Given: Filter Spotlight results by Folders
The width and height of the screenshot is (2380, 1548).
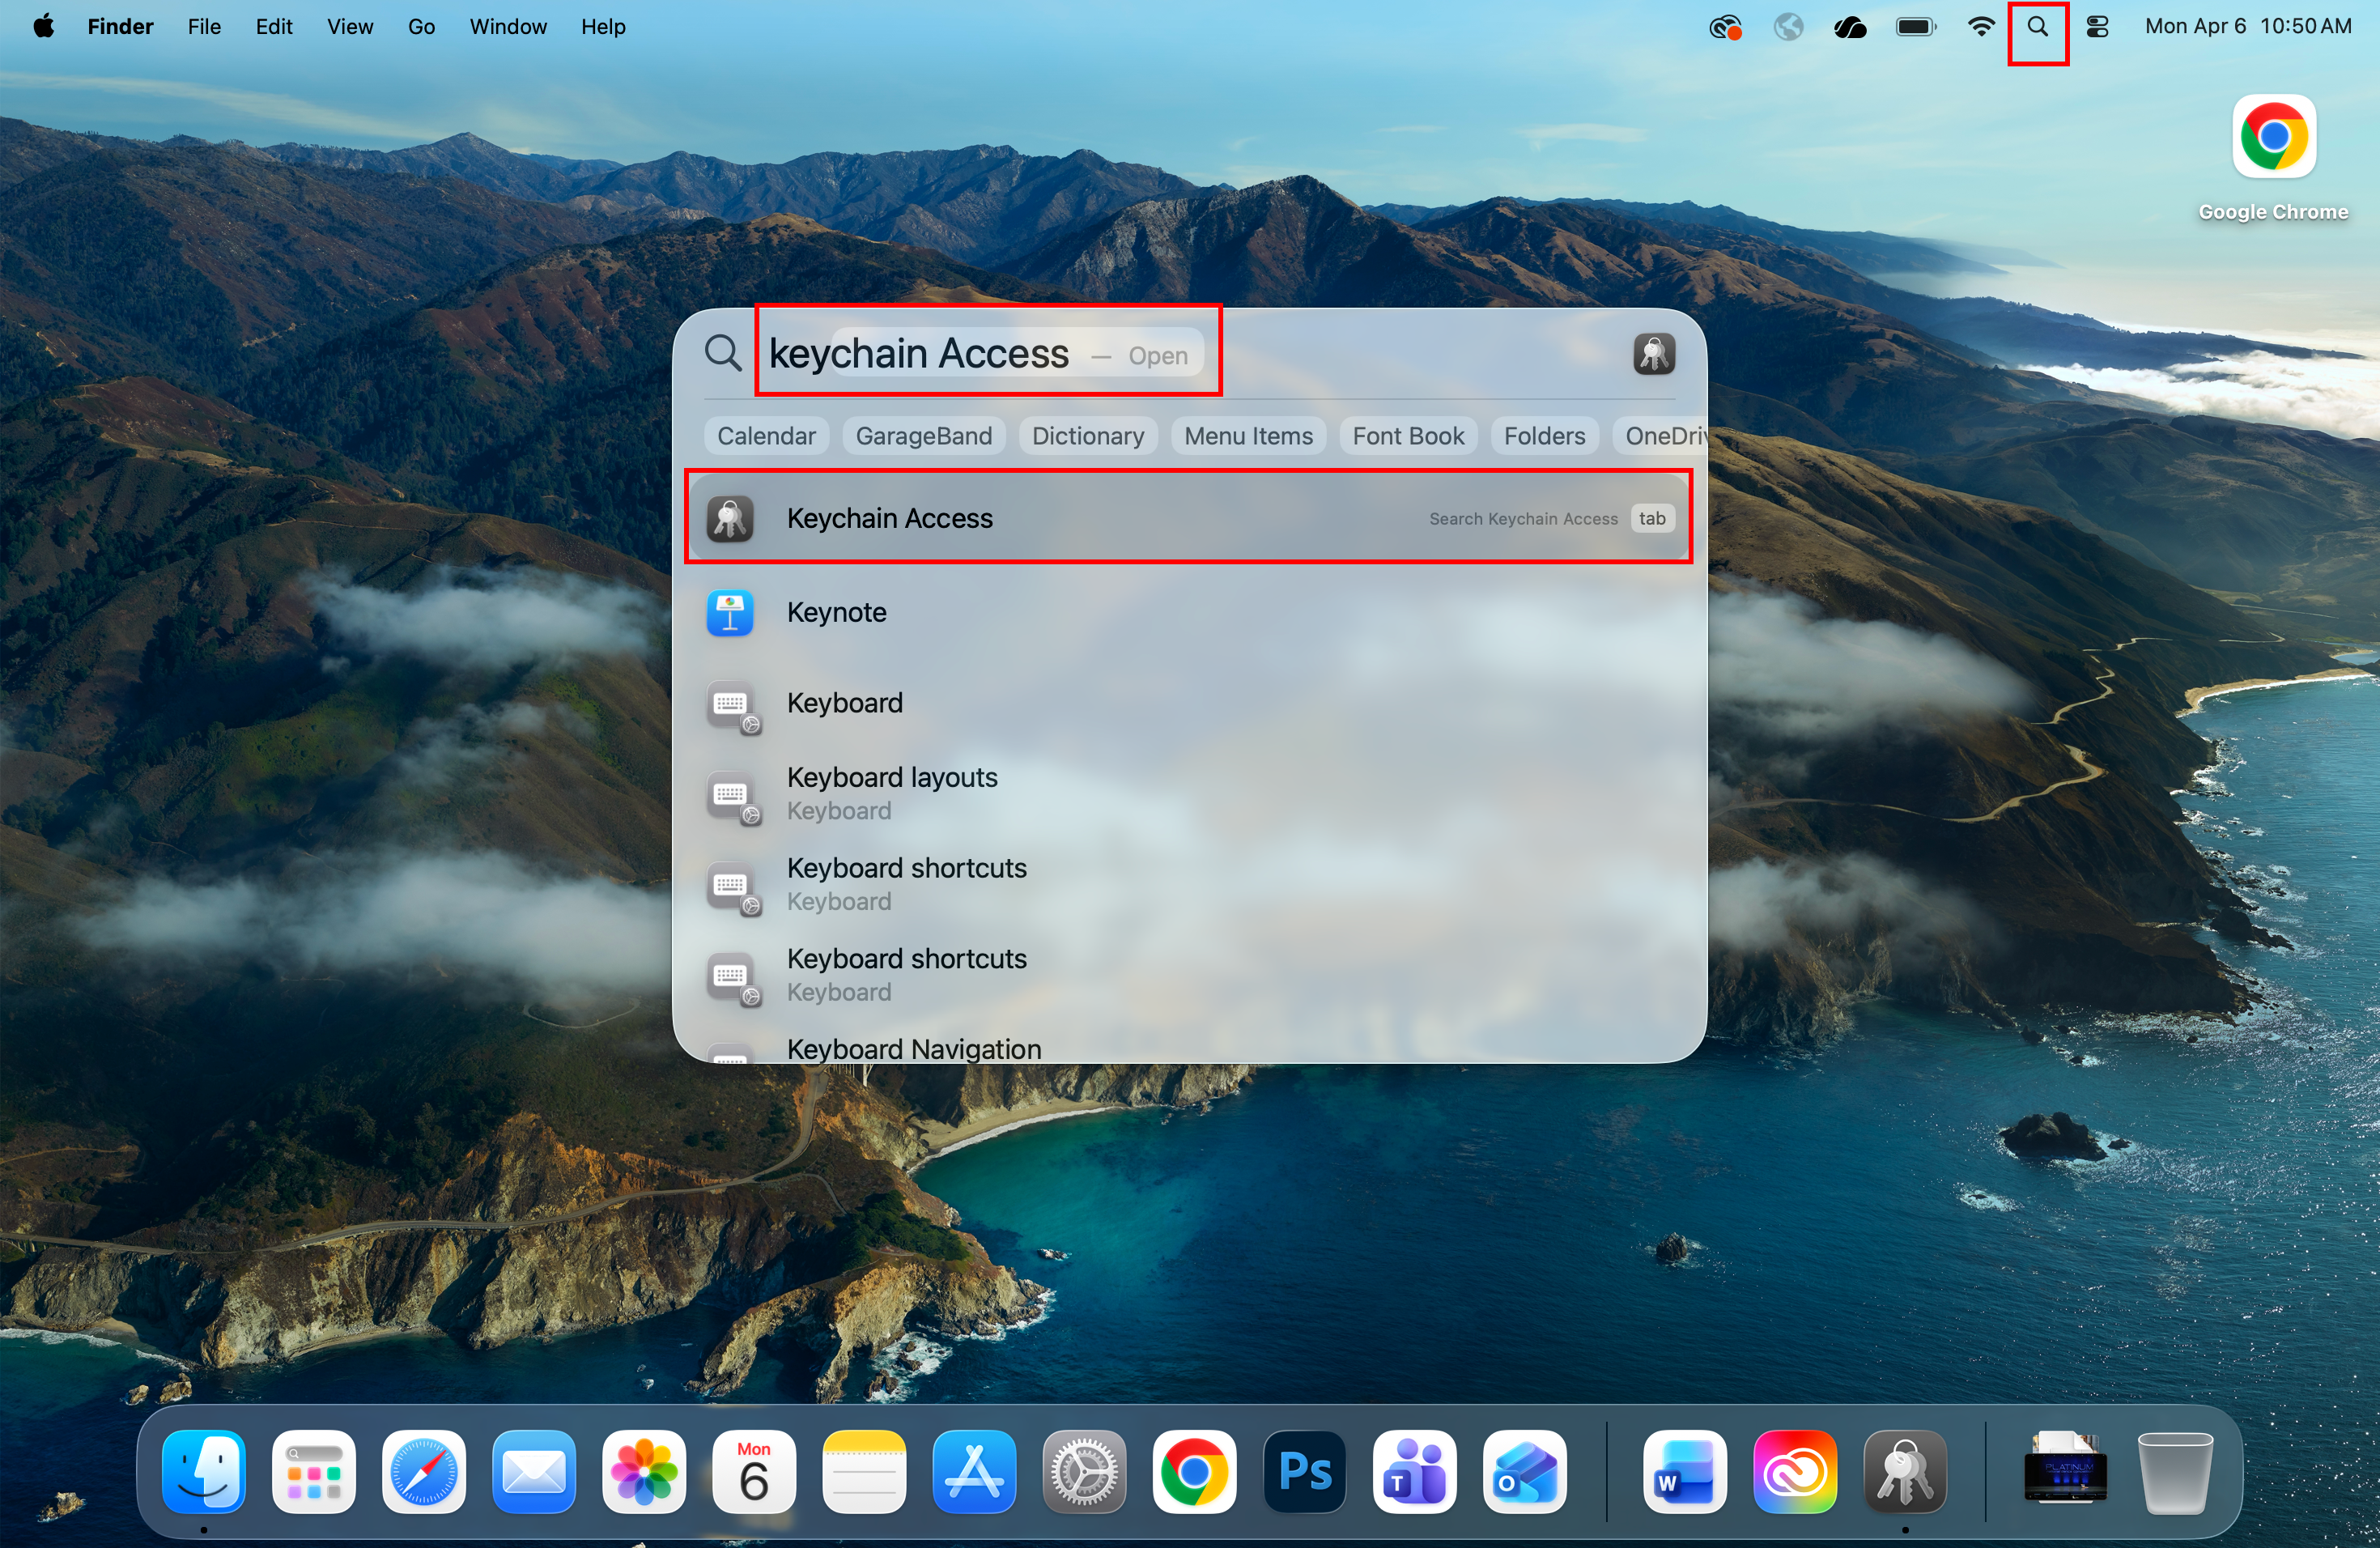Looking at the screenshot, I should click(1544, 435).
